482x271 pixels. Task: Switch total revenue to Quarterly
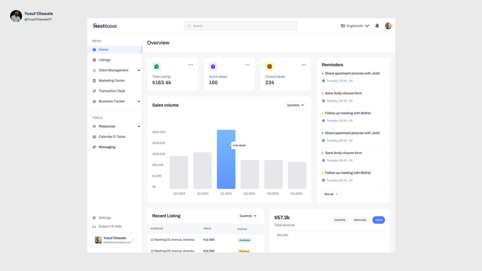(x=340, y=220)
